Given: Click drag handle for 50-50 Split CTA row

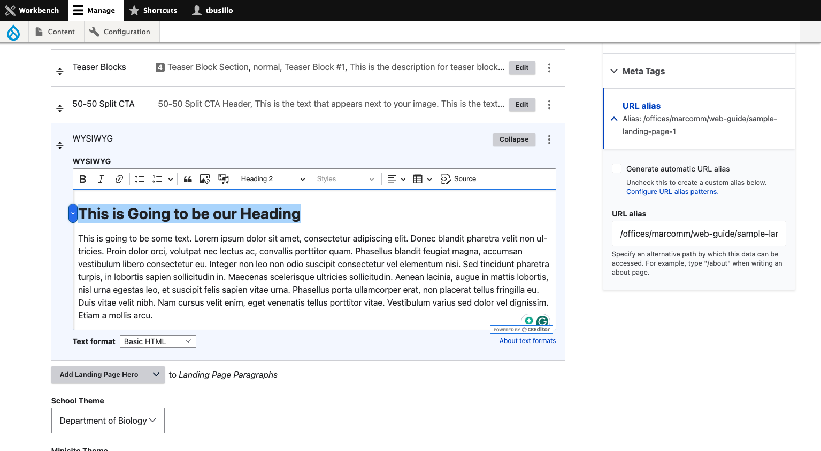Looking at the screenshot, I should [x=60, y=108].
